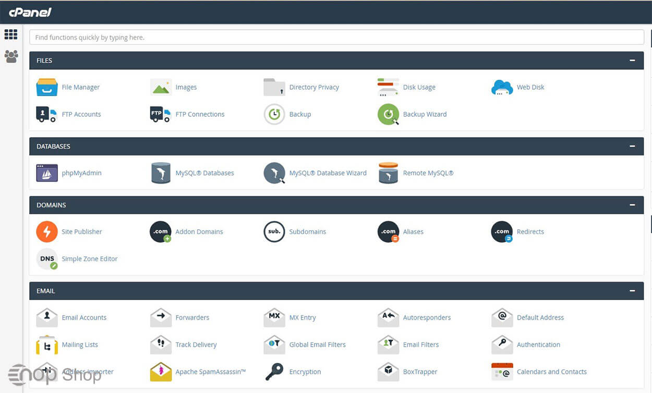Click the Backup clock icon
This screenshot has width=652, height=393.
click(274, 114)
